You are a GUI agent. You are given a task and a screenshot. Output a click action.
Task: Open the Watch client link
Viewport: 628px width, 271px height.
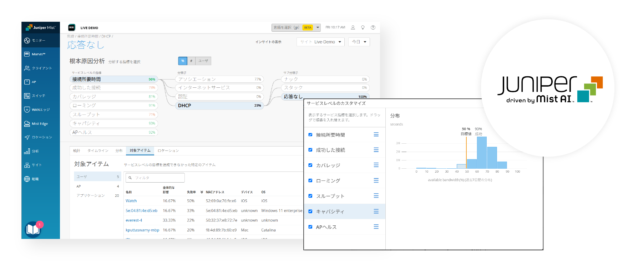(131, 201)
